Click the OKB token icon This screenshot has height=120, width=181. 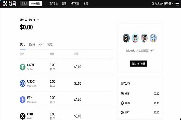pyautogui.click(x=23, y=116)
